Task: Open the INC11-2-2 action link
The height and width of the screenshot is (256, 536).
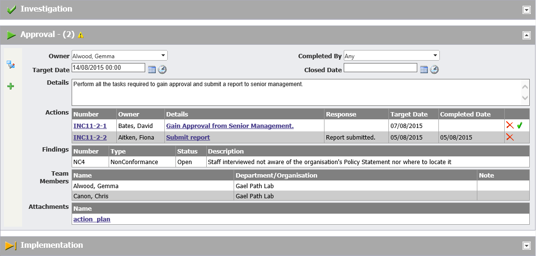Action: coord(90,137)
